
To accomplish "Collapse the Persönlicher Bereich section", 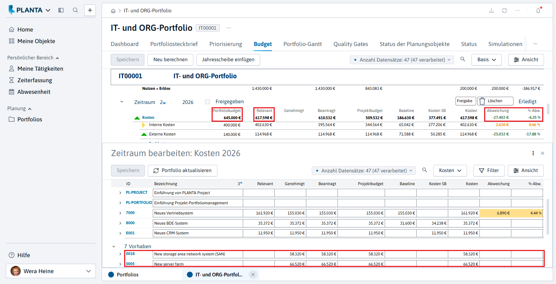I will click(x=33, y=58).
